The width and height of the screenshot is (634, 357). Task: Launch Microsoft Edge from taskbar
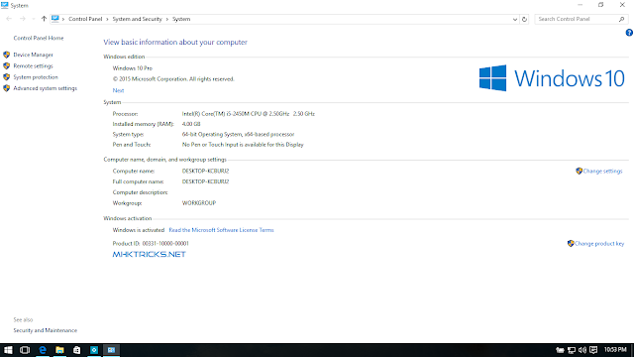pyautogui.click(x=42, y=350)
